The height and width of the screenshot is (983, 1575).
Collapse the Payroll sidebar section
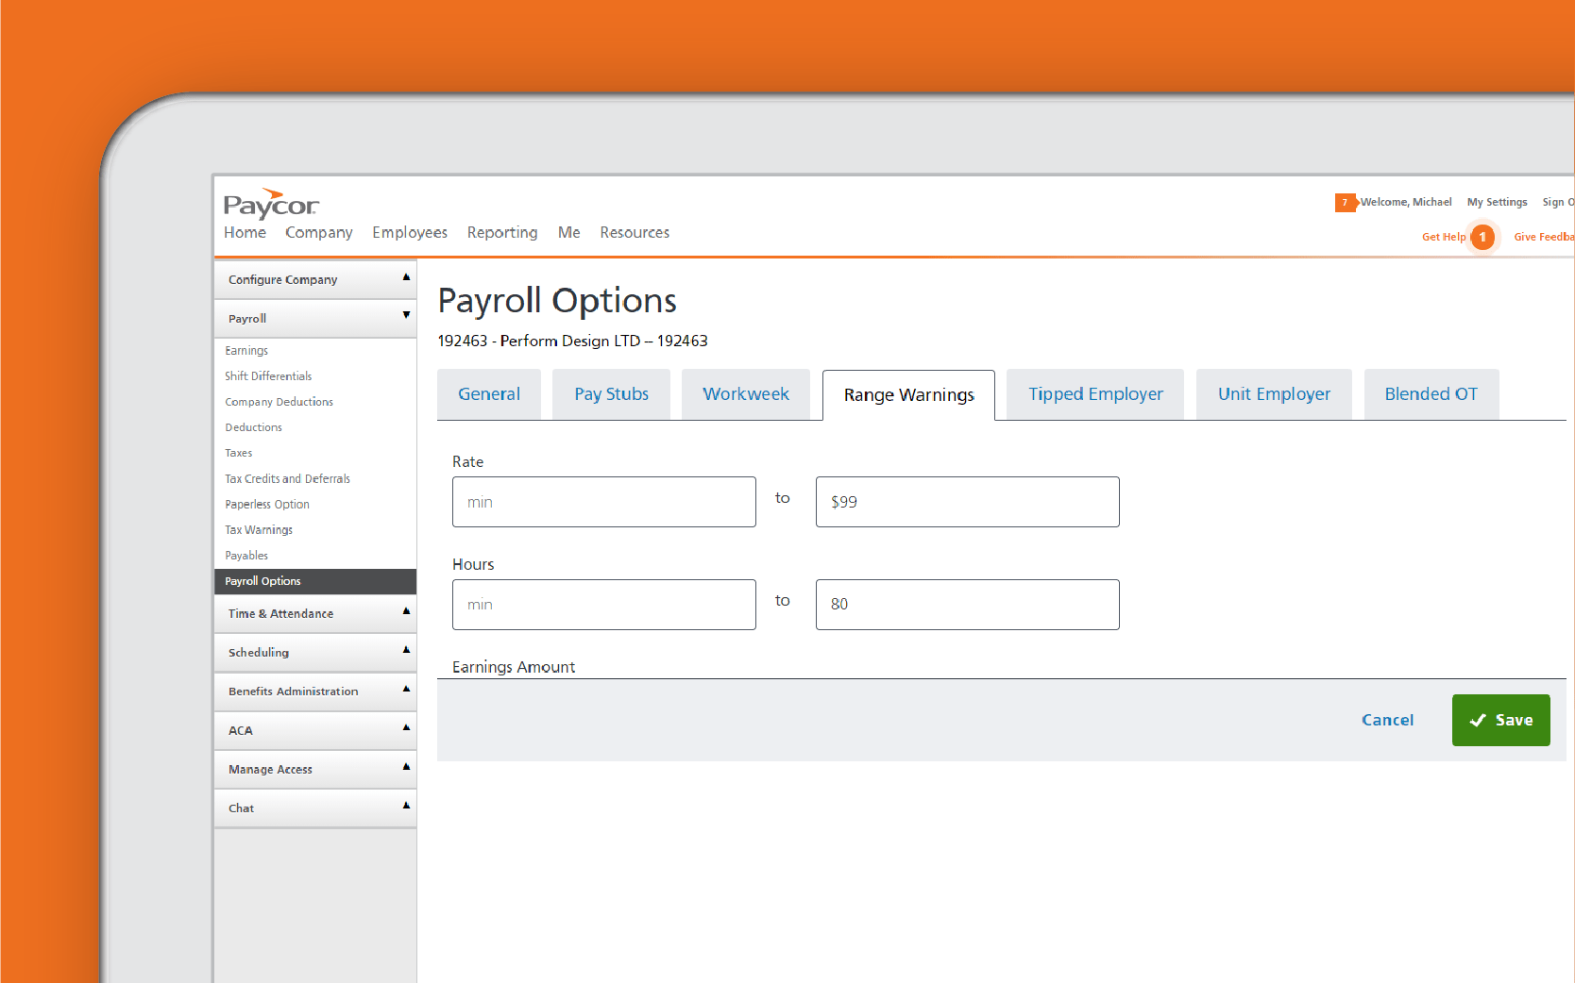coord(315,319)
